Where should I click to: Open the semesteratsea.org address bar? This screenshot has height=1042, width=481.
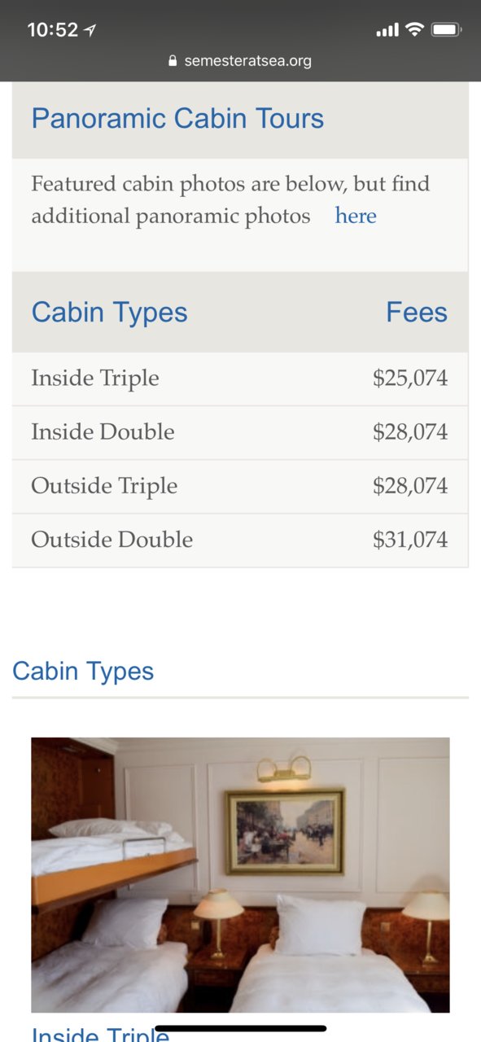tap(240, 61)
